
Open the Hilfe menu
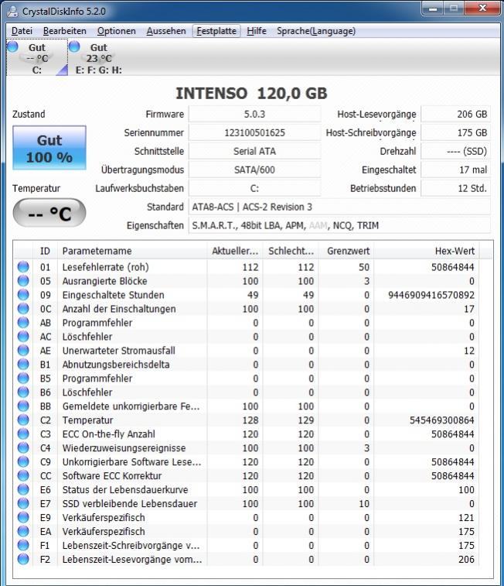(x=257, y=31)
